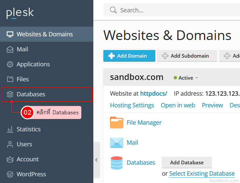Open Databases in the sidebar menu
The width and height of the screenshot is (240, 183).
pyautogui.click(x=31, y=94)
